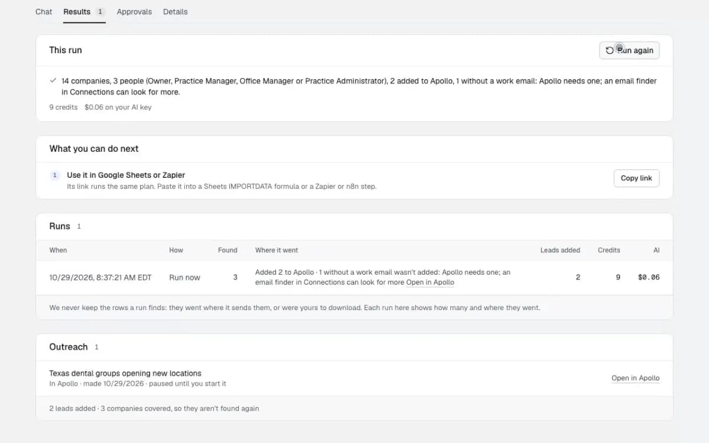709x443 pixels.
Task: Click the "Runs" section heading
Action: pyautogui.click(x=60, y=227)
